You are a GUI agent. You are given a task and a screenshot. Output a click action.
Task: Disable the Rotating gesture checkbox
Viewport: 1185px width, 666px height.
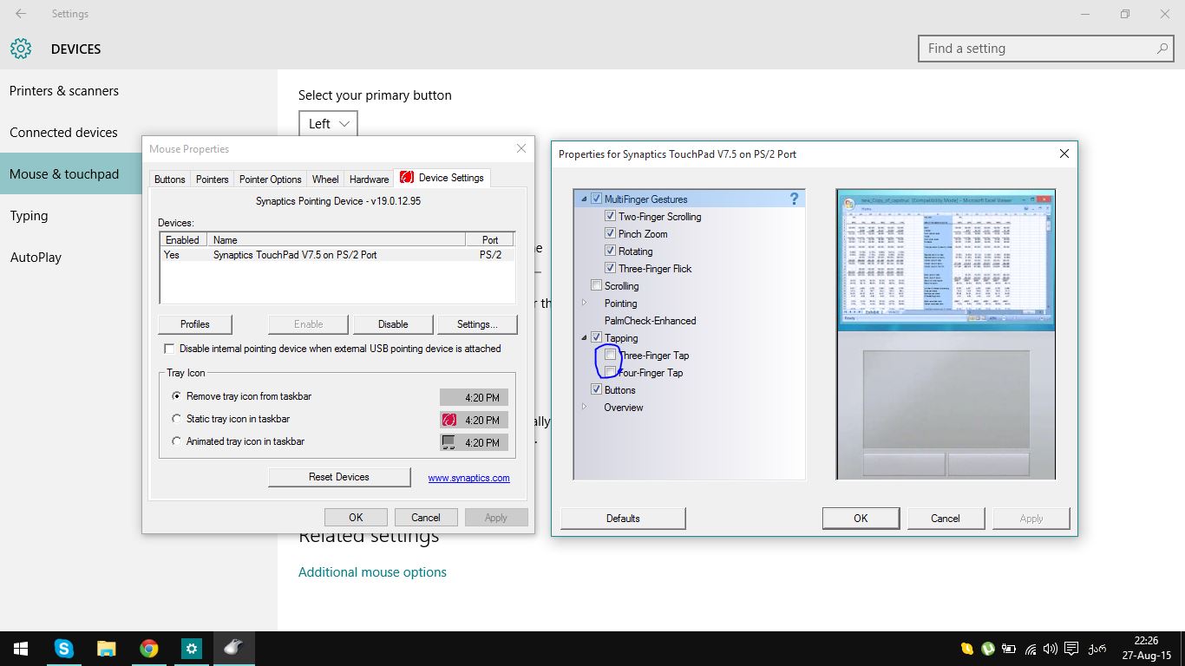[x=610, y=251]
